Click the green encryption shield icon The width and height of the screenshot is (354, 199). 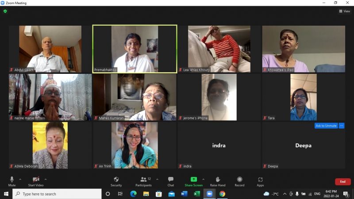click(x=5, y=11)
